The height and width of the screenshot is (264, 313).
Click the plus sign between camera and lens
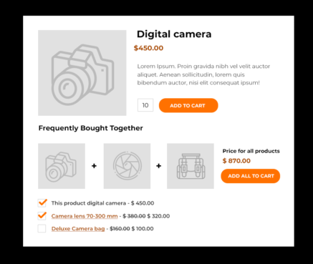pyautogui.click(x=94, y=166)
